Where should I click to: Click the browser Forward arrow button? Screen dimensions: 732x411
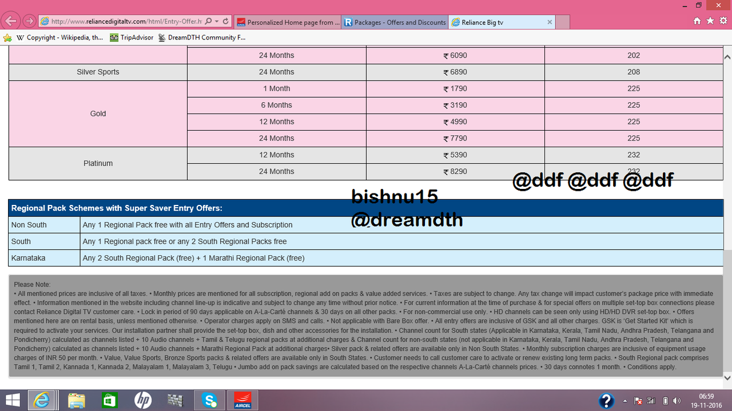tap(29, 22)
